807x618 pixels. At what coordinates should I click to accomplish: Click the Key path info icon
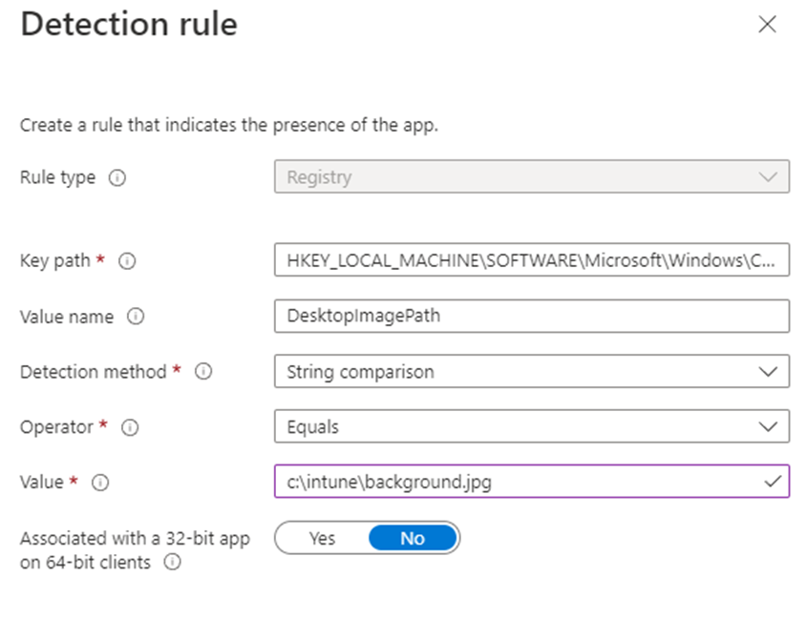pyautogui.click(x=126, y=261)
